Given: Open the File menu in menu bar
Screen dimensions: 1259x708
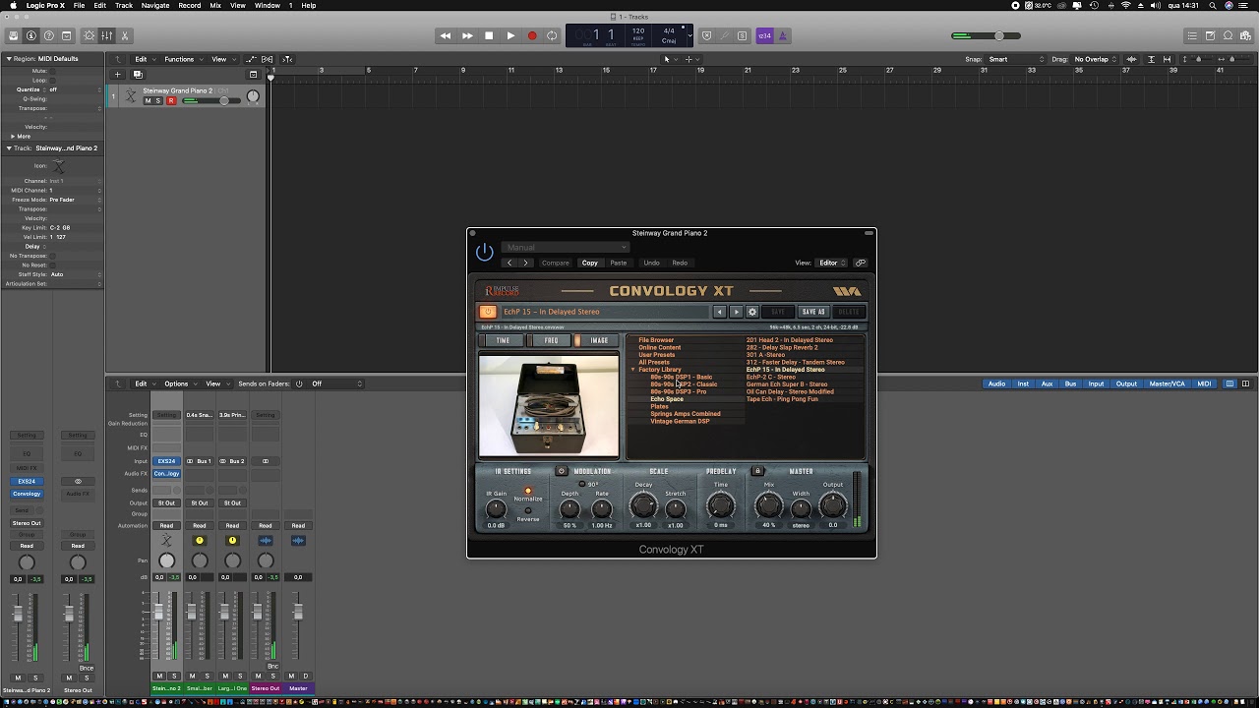Looking at the screenshot, I should (79, 6).
